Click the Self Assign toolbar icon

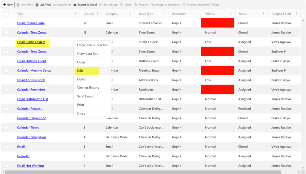[101, 5]
